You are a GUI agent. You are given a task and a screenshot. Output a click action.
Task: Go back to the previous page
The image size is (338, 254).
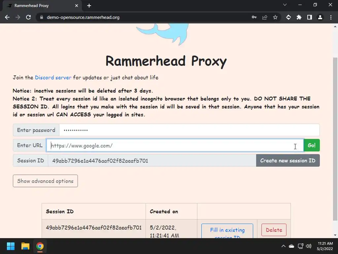click(x=7, y=17)
